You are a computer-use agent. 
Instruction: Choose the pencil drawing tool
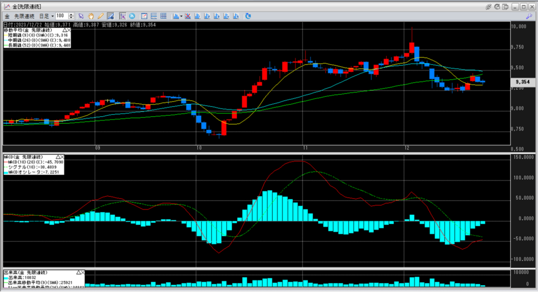100,16
